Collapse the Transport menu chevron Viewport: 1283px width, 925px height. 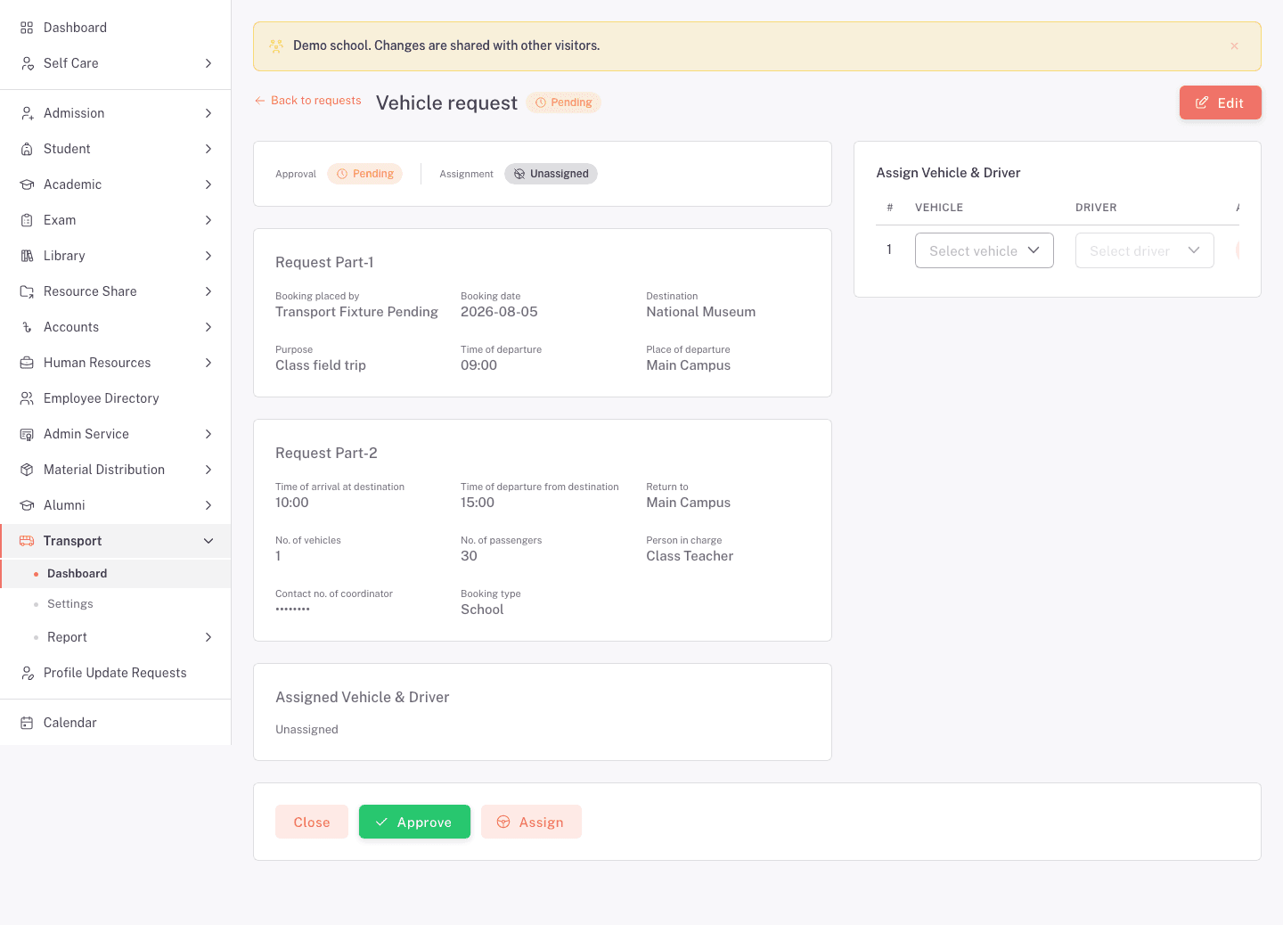click(x=208, y=541)
